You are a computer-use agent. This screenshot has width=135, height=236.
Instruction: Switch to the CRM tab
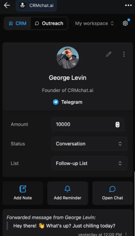(17, 23)
